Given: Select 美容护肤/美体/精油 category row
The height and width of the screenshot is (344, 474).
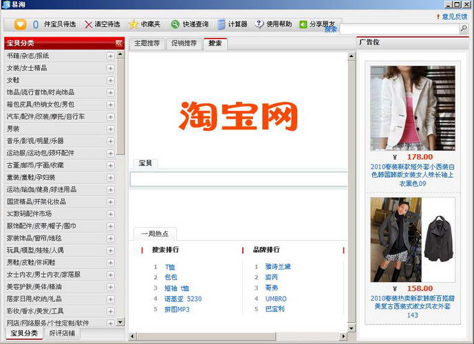Looking at the screenshot, I should [60, 287].
